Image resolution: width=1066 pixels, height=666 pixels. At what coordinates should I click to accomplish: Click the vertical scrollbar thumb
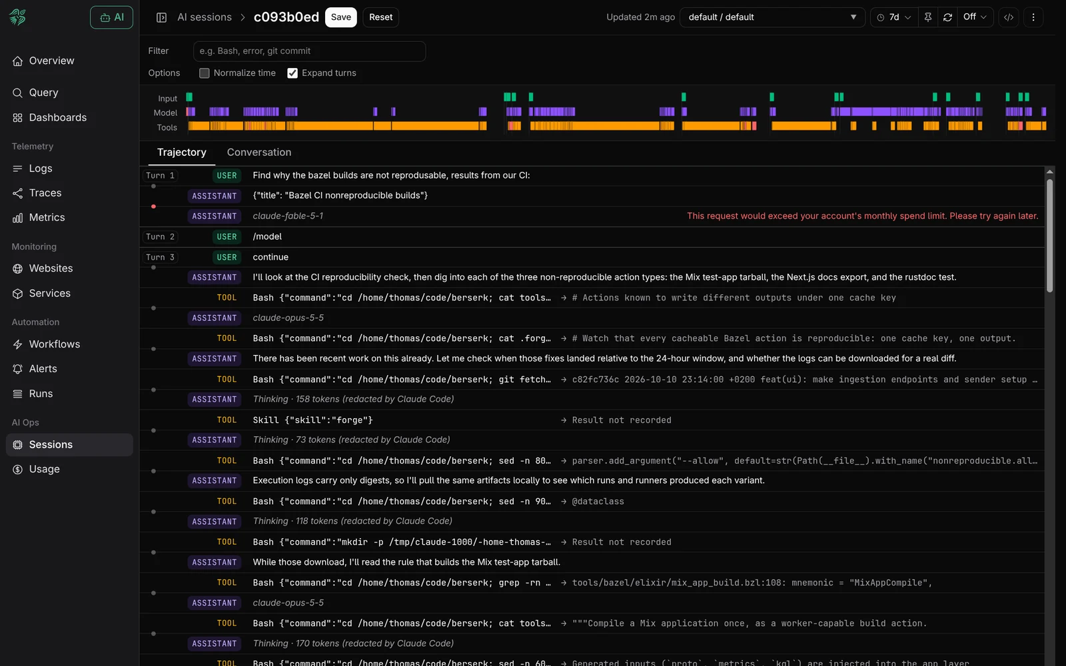[1049, 235]
